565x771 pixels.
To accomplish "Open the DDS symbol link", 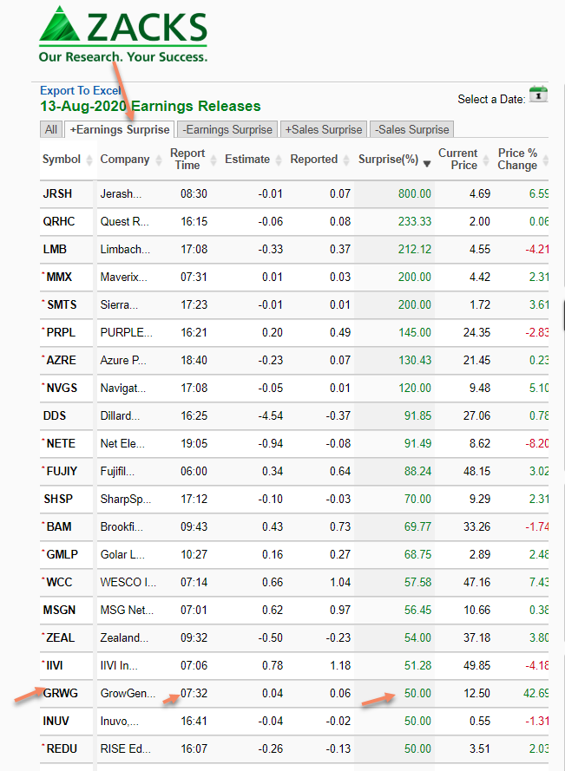I will pos(54,416).
